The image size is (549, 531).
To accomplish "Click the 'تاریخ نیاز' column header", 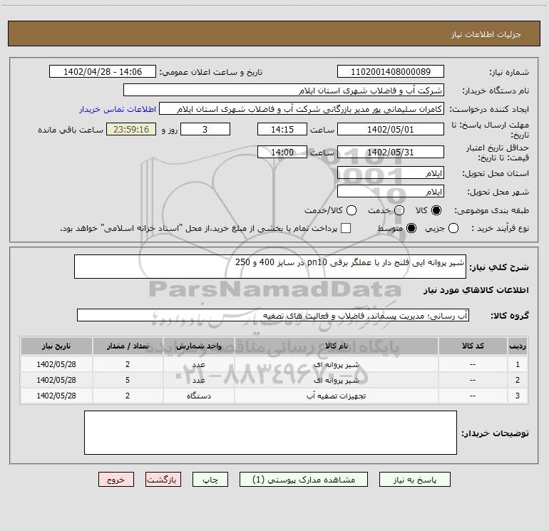I will [x=56, y=346].
